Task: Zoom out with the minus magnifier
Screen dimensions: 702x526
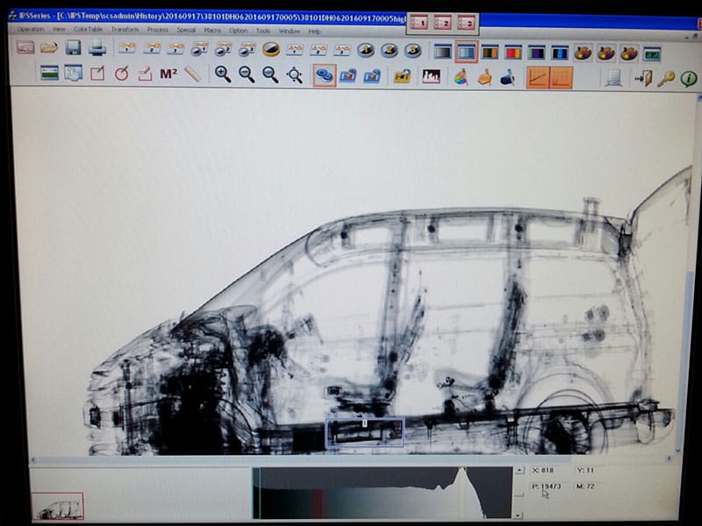Action: tap(247, 75)
